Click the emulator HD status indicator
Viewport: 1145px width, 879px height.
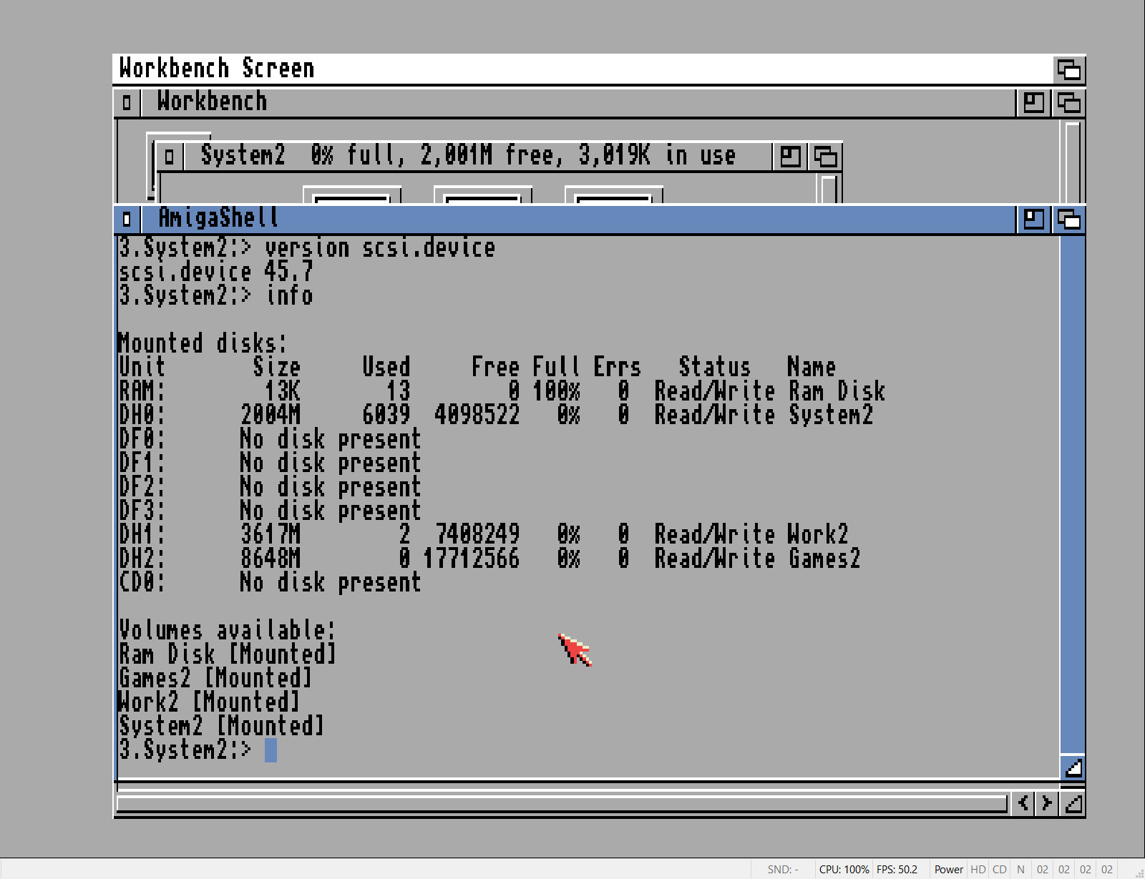click(x=978, y=870)
